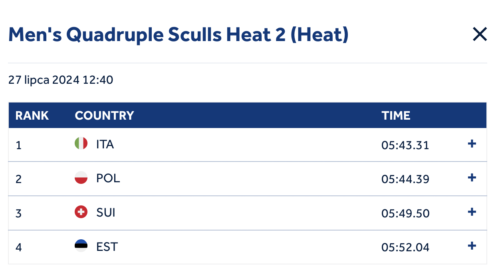This screenshot has height=272, width=496.
Task: Click the Italy flag icon
Action: [x=81, y=143]
